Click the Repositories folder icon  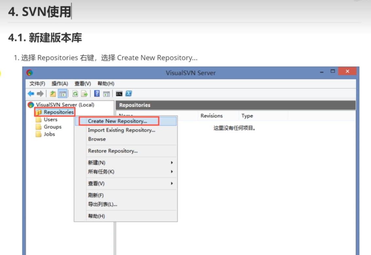coord(39,112)
